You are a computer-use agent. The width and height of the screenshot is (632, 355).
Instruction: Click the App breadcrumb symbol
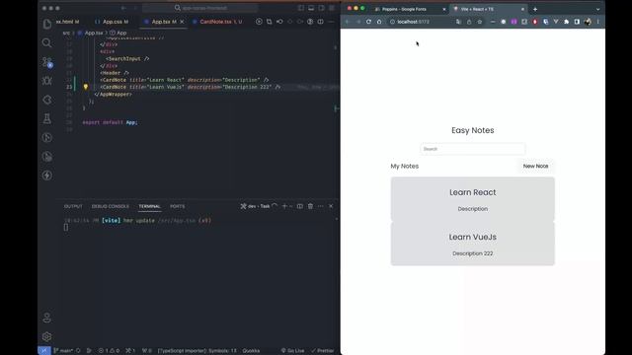pyautogui.click(x=118, y=33)
